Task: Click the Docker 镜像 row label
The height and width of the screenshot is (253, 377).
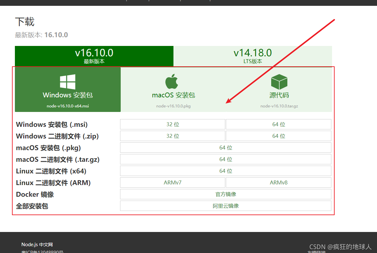Action: tap(35, 194)
